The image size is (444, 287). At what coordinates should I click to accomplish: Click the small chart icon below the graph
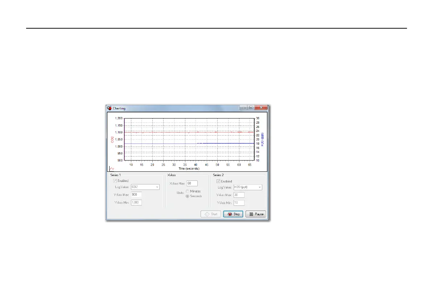[x=112, y=169]
